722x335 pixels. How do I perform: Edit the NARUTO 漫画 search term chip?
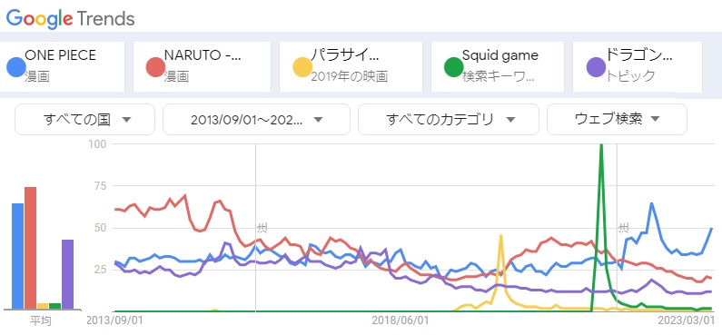tap(203, 66)
